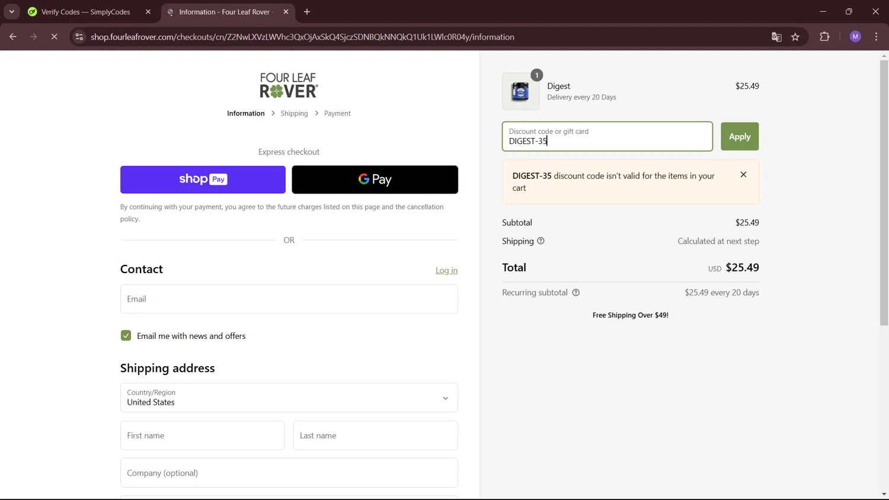Click the page vertical scrollbar
889x500 pixels.
pos(884,193)
